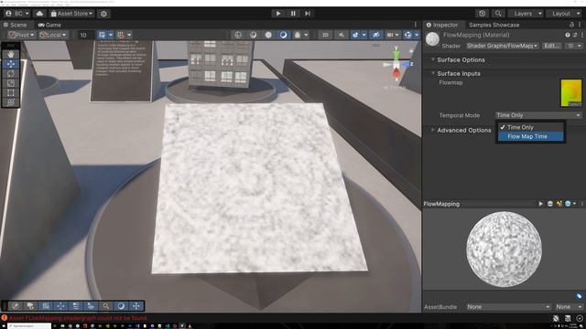Open Temporal Mode dropdown showing Time Only
Screen dimensions: 586x329
(538, 115)
